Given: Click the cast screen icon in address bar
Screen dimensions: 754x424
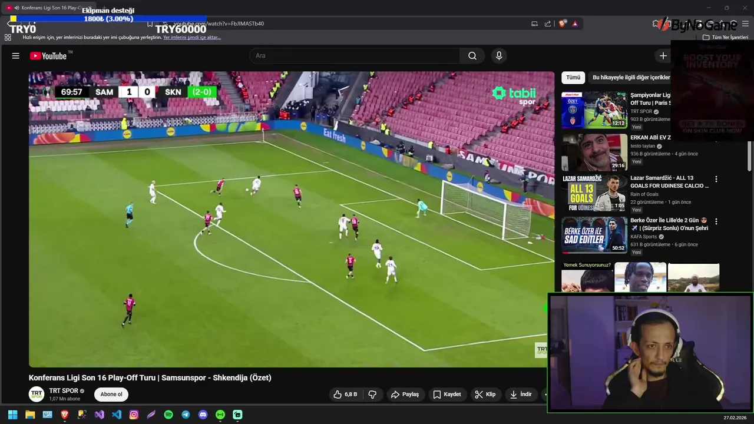Looking at the screenshot, I should click(x=534, y=24).
